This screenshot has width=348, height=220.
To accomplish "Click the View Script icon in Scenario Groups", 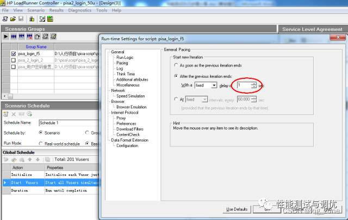I will (x=53, y=36).
